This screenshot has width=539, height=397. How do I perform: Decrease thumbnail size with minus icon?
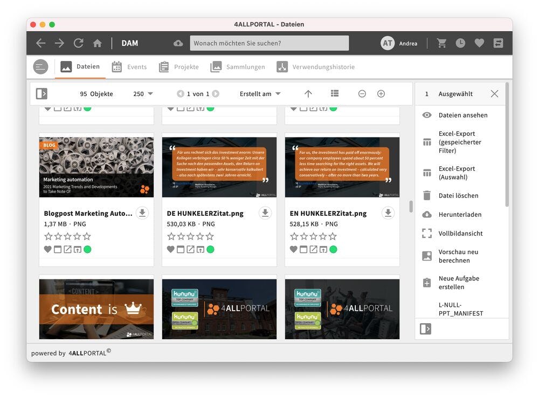click(362, 93)
